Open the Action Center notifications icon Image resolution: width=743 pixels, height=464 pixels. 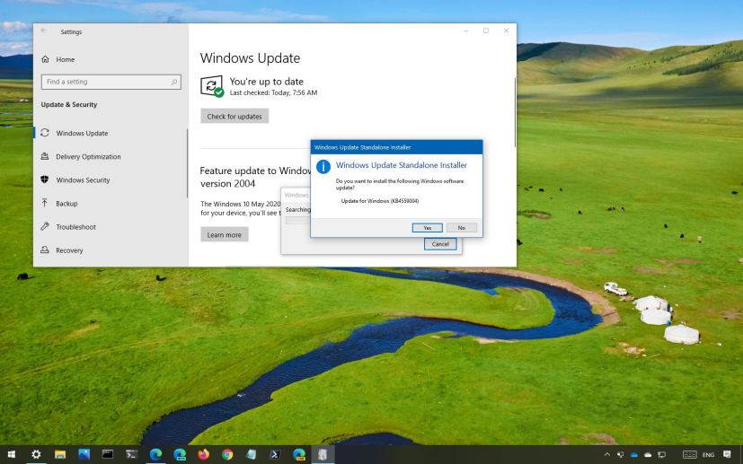click(x=728, y=454)
